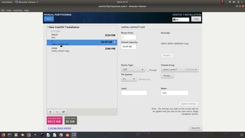The image size is (245, 138).
Task: Open the 1 storage device selected link
Action: 60,128
